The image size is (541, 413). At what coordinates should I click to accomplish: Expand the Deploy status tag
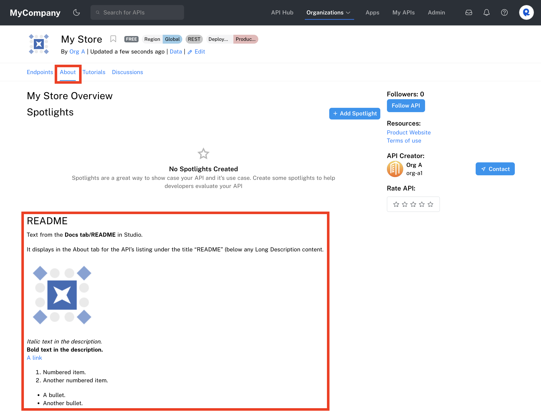(x=218, y=39)
